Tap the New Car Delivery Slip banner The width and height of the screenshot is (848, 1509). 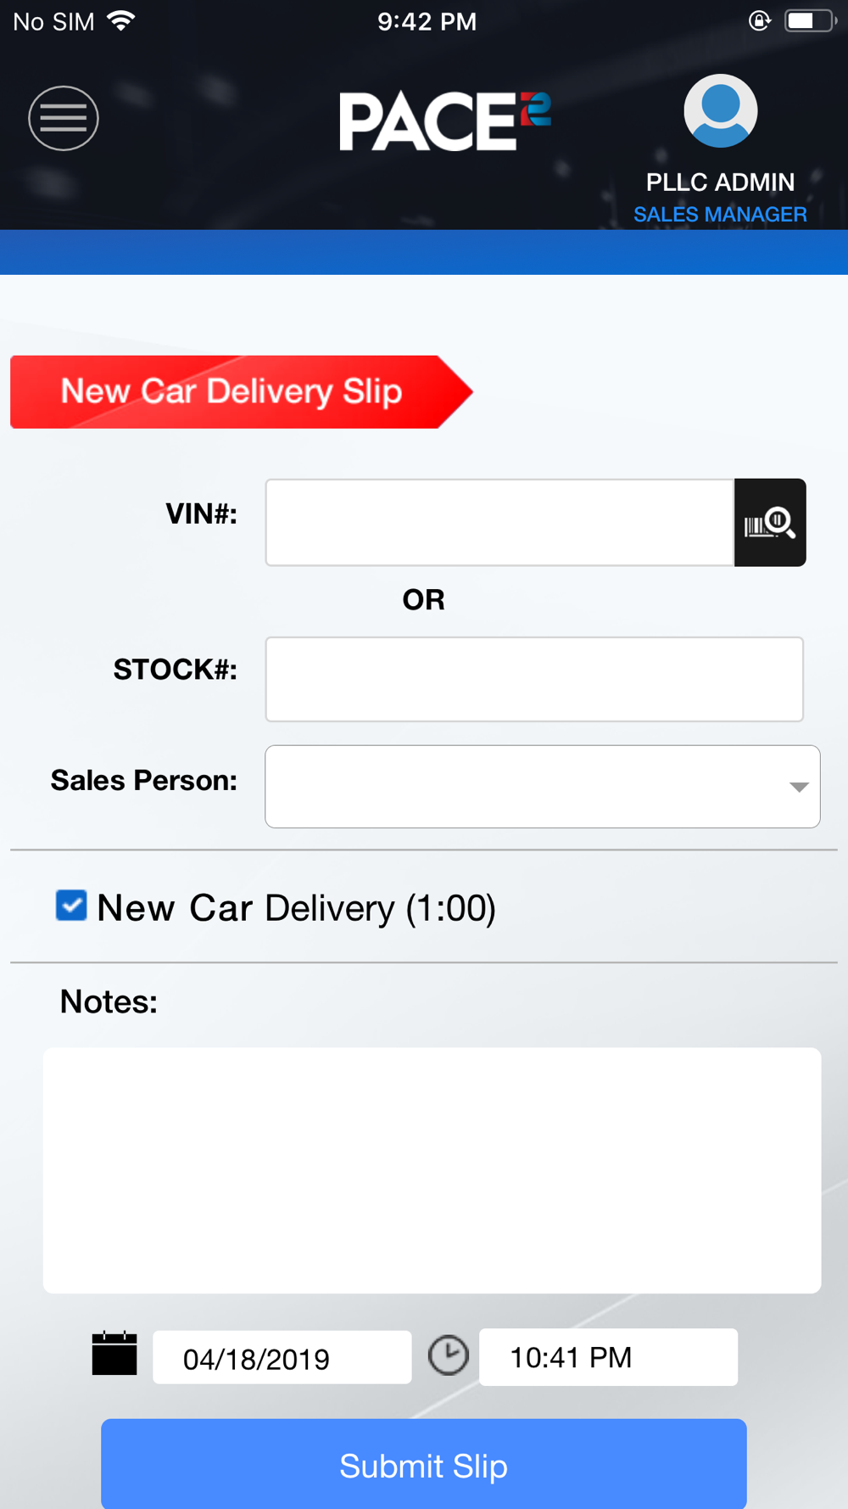coord(241,392)
